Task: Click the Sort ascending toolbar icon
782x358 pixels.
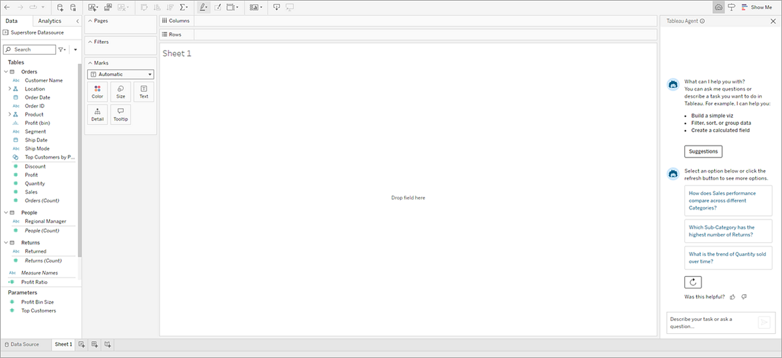Action: pos(158,7)
